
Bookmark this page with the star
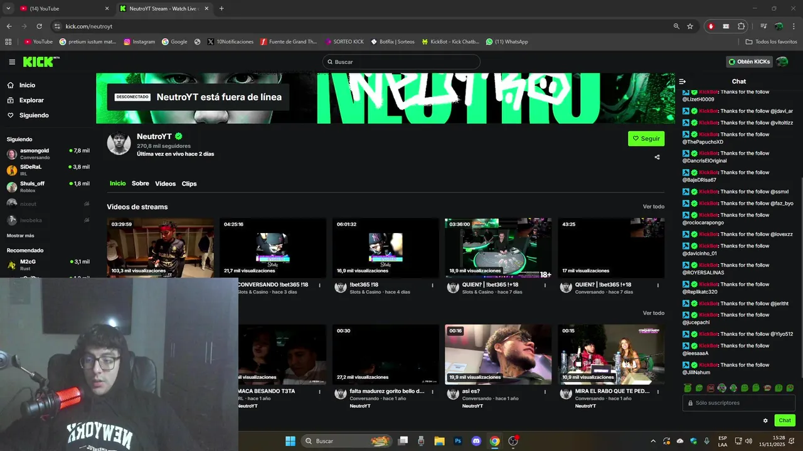690,26
